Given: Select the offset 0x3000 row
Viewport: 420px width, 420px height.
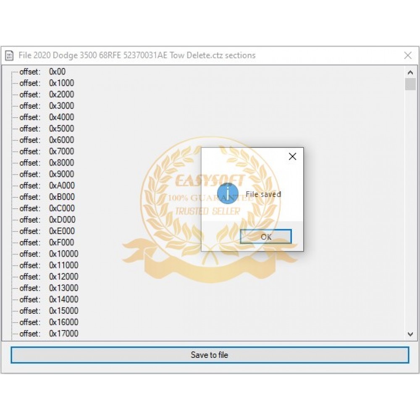Looking at the screenshot, I should click(x=47, y=106).
